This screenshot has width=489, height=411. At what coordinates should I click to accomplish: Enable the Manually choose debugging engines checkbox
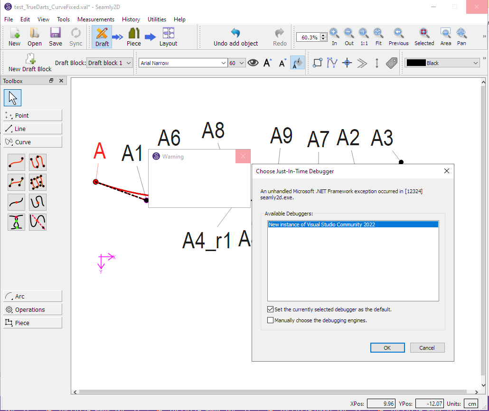[x=271, y=320]
